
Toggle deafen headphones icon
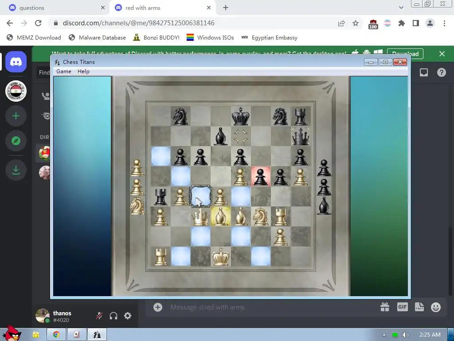tap(113, 316)
